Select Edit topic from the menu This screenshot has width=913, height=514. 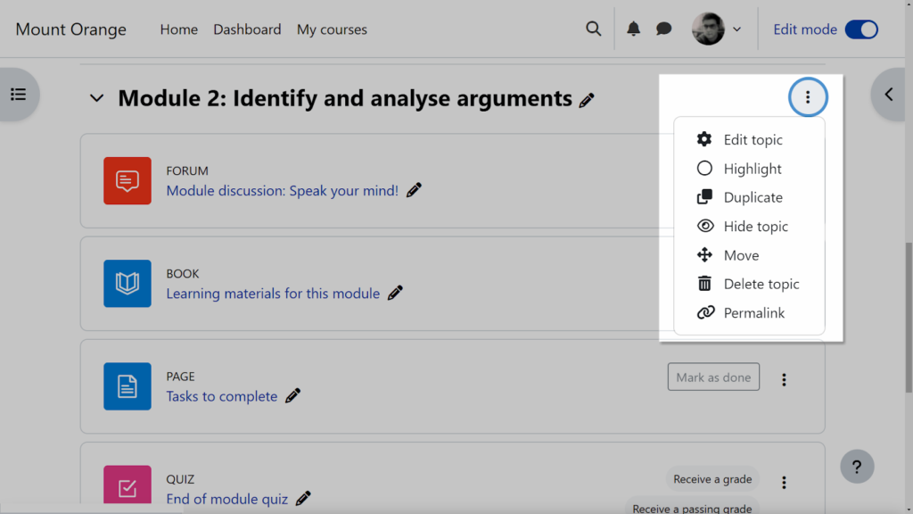coord(753,140)
